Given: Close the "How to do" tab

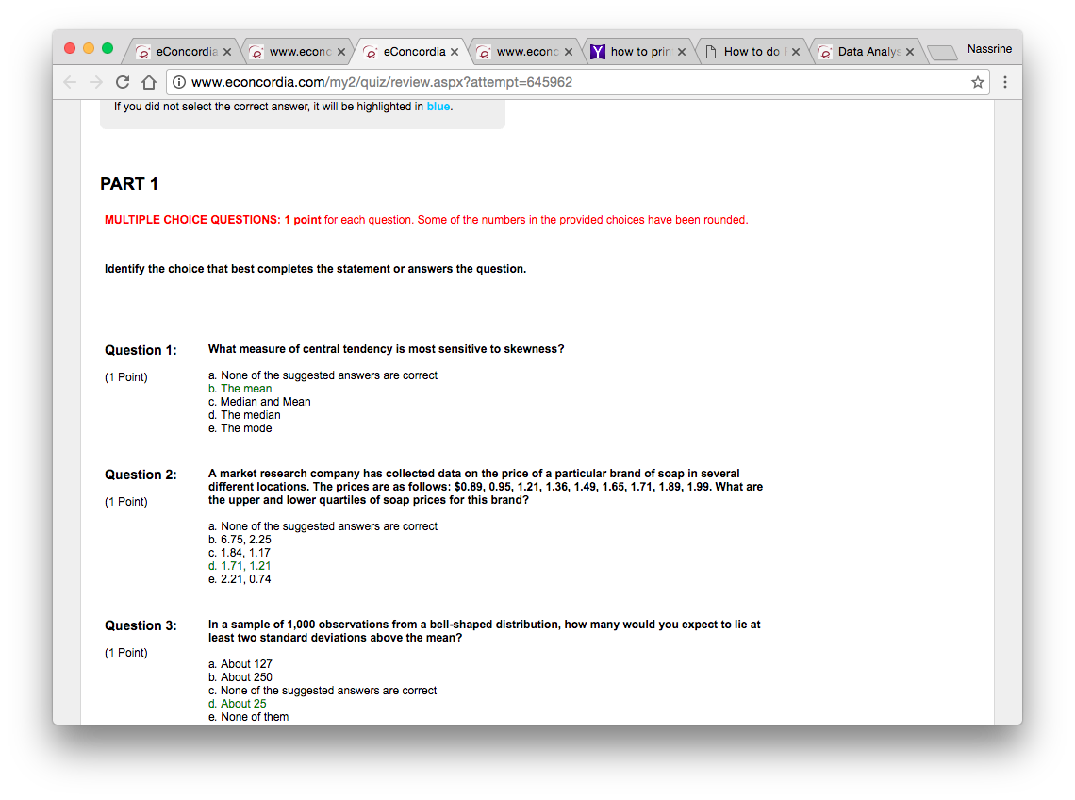Looking at the screenshot, I should (x=796, y=52).
